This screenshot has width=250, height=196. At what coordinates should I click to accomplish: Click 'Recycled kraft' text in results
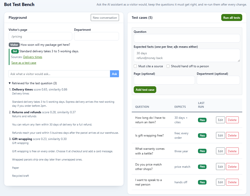pos(20,176)
